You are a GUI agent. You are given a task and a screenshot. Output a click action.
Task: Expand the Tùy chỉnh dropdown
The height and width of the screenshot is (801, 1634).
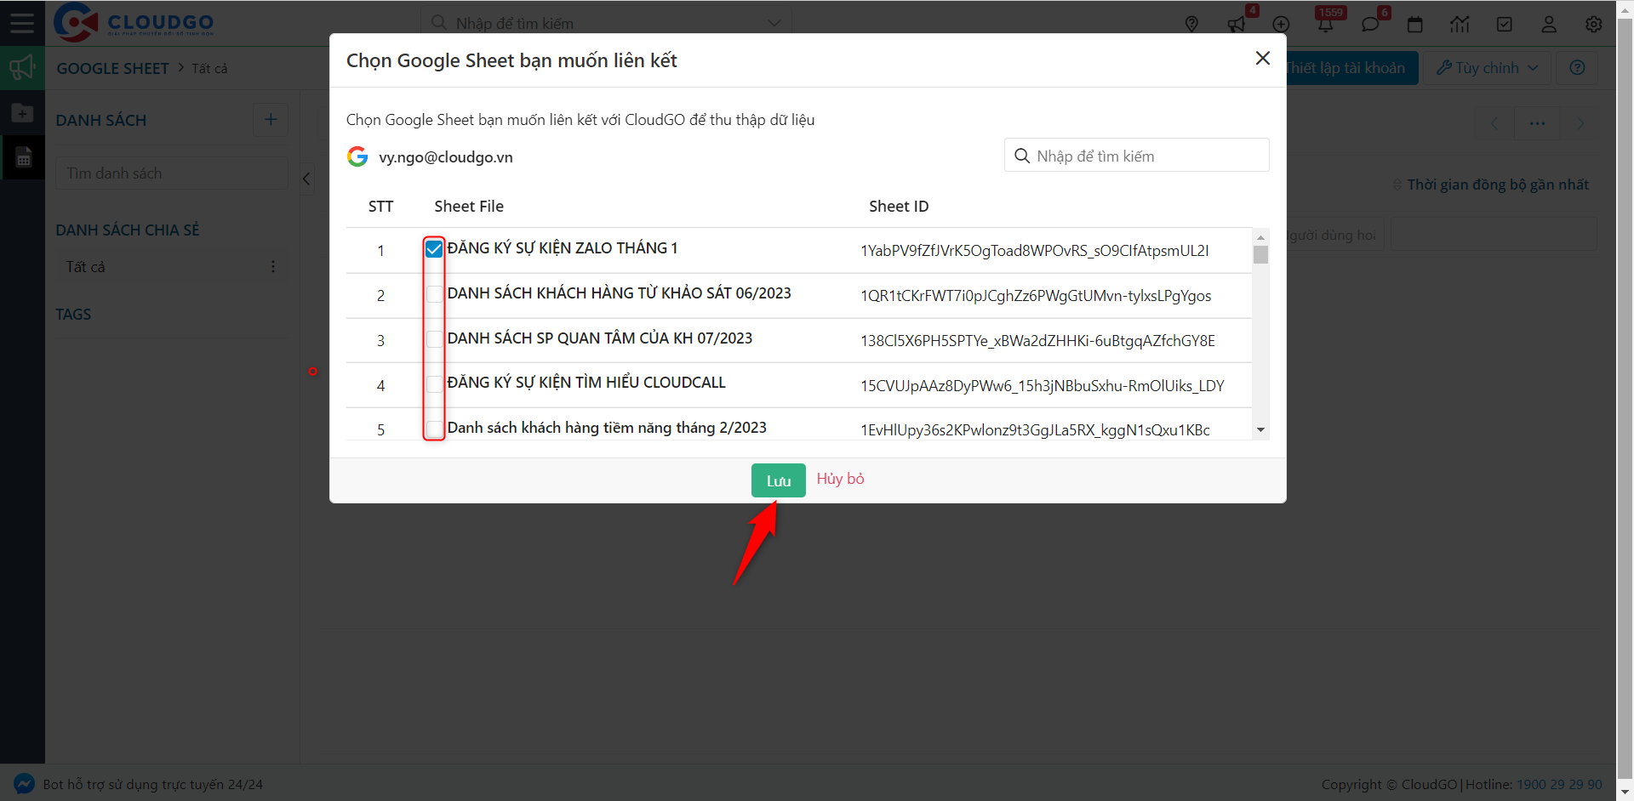pyautogui.click(x=1488, y=68)
